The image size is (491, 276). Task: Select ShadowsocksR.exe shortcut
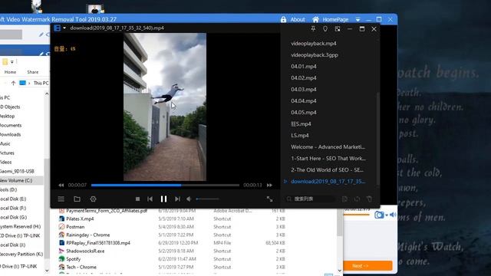(x=85, y=251)
